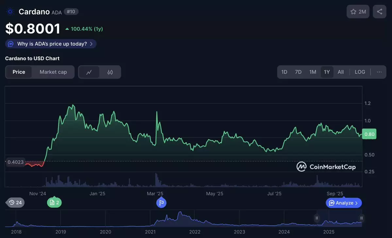Click the #10 rank badge
This screenshot has height=238, width=392.
point(71,11)
